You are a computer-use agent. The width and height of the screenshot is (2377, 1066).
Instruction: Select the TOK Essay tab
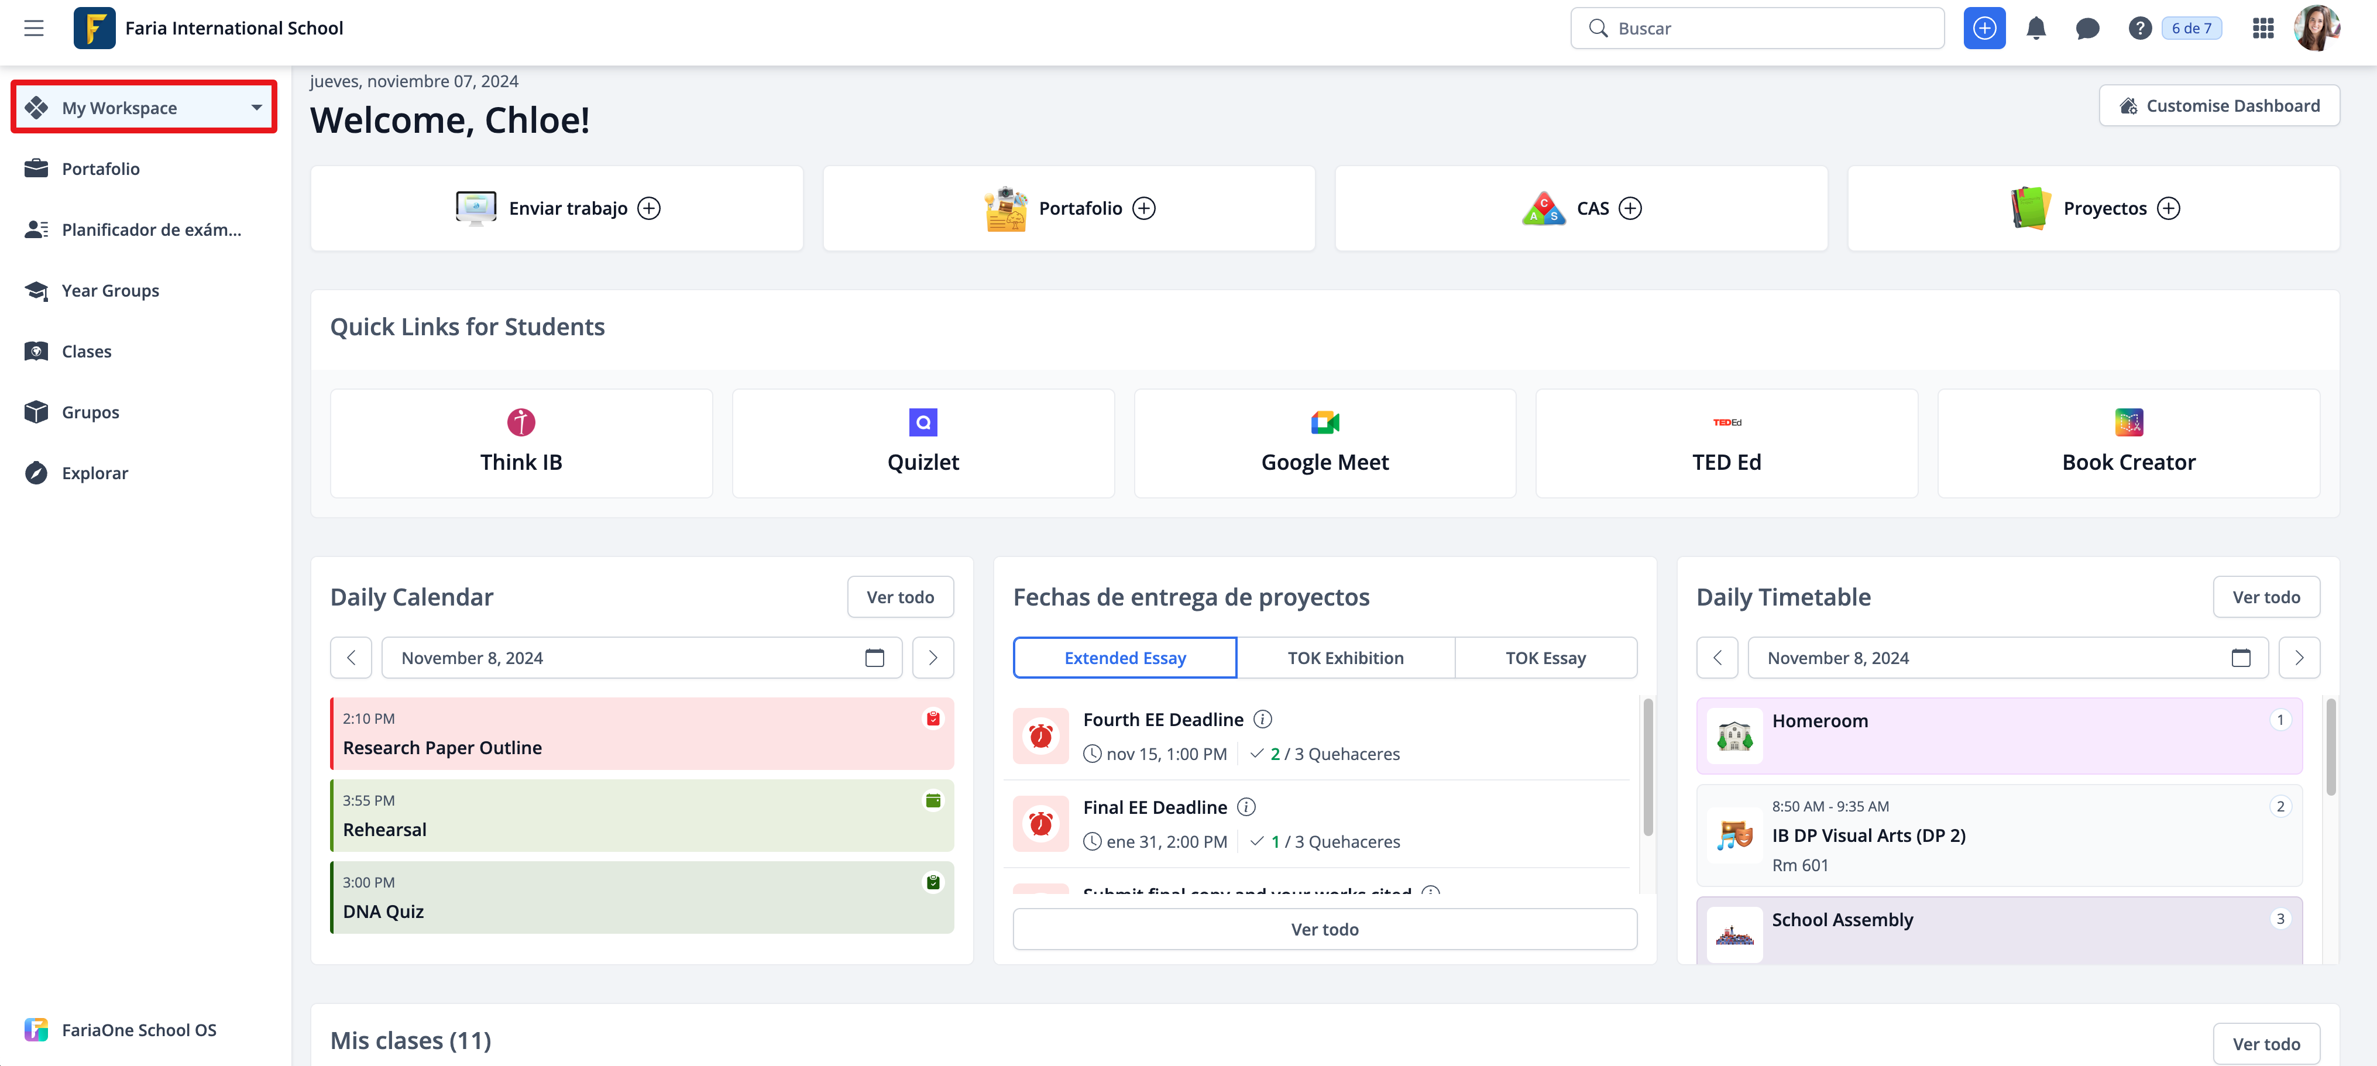point(1545,658)
